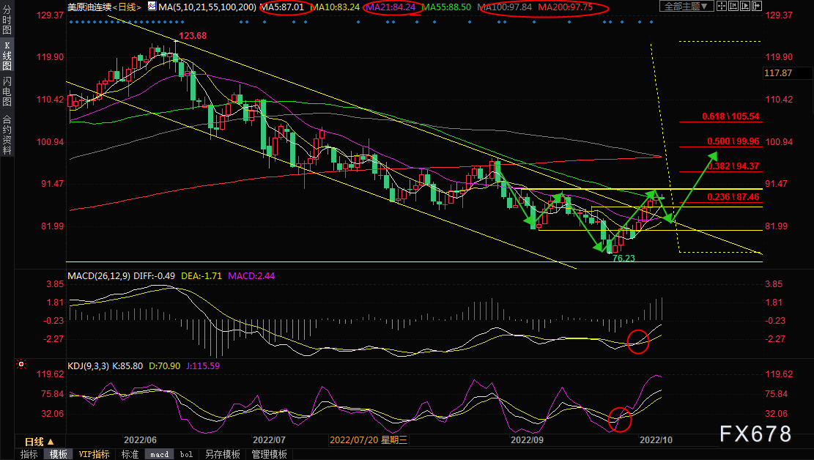Image resolution: width=814 pixels, height=460 pixels.
Task: Click the exit arrow chart icon
Action: coord(756,7)
